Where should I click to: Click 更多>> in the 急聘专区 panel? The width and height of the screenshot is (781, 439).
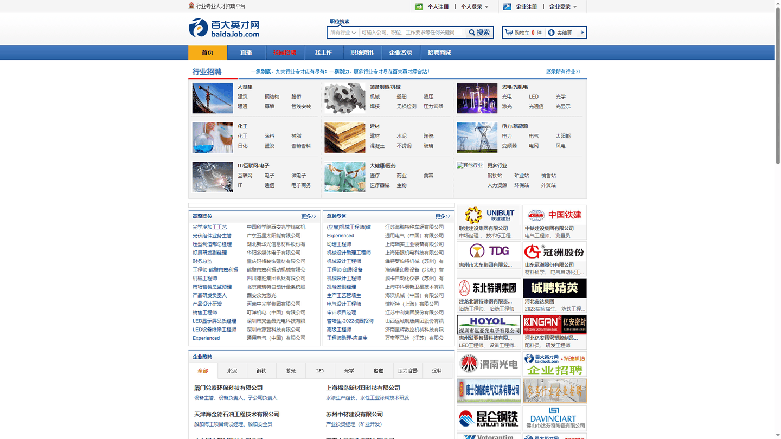(443, 216)
